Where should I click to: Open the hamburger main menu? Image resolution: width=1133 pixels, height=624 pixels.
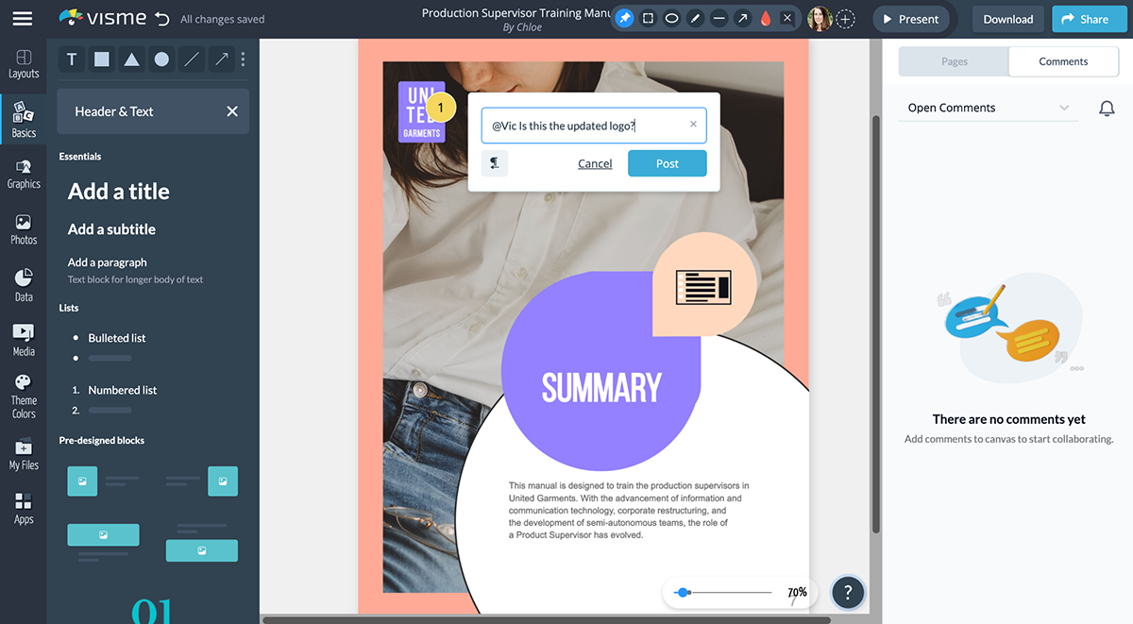(23, 19)
